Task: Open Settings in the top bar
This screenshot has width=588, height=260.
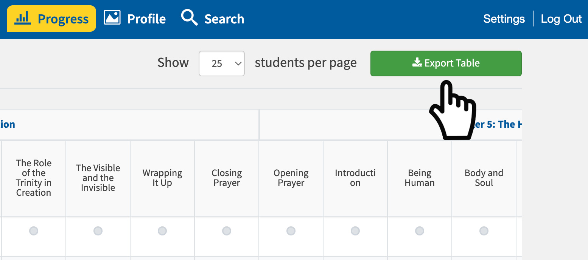Action: click(504, 19)
